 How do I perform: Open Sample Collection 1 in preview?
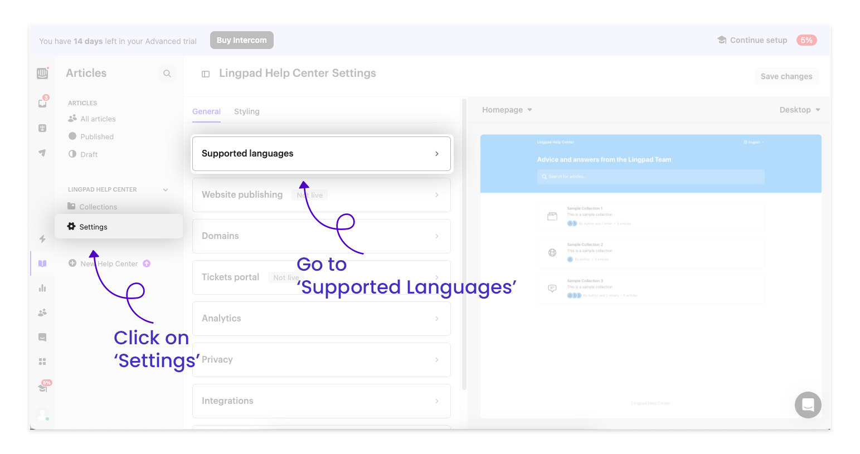click(x=650, y=216)
